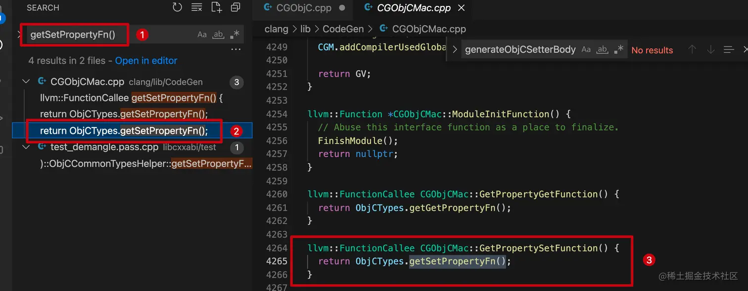This screenshot has height=291, width=748.
Task: Click the Open in editor link
Action: (147, 60)
